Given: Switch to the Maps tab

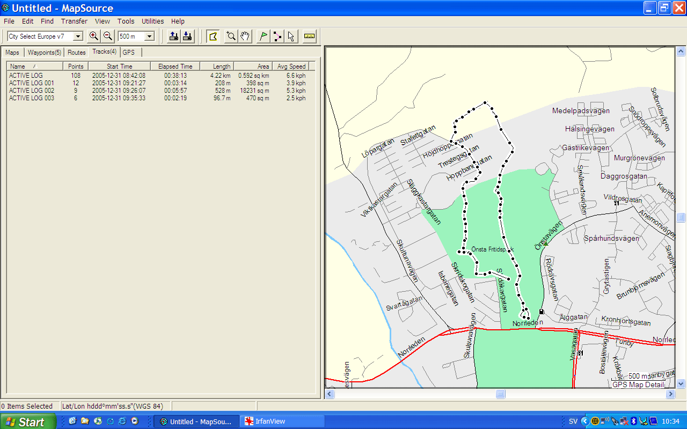Looking at the screenshot, I should pos(12,53).
